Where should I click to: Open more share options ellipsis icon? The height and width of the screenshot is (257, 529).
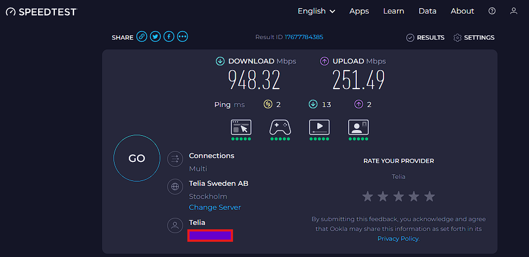(182, 36)
